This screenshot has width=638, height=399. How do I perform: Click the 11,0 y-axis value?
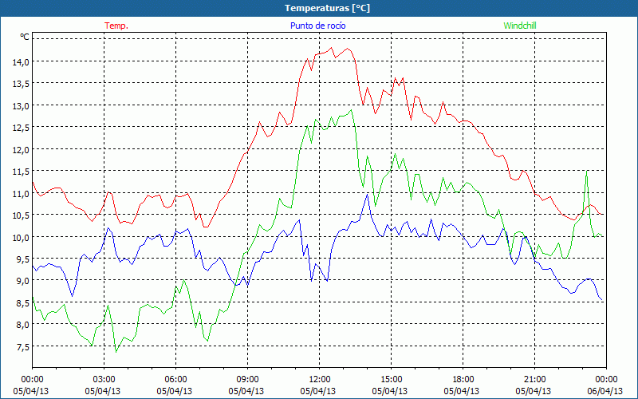[x=21, y=194]
